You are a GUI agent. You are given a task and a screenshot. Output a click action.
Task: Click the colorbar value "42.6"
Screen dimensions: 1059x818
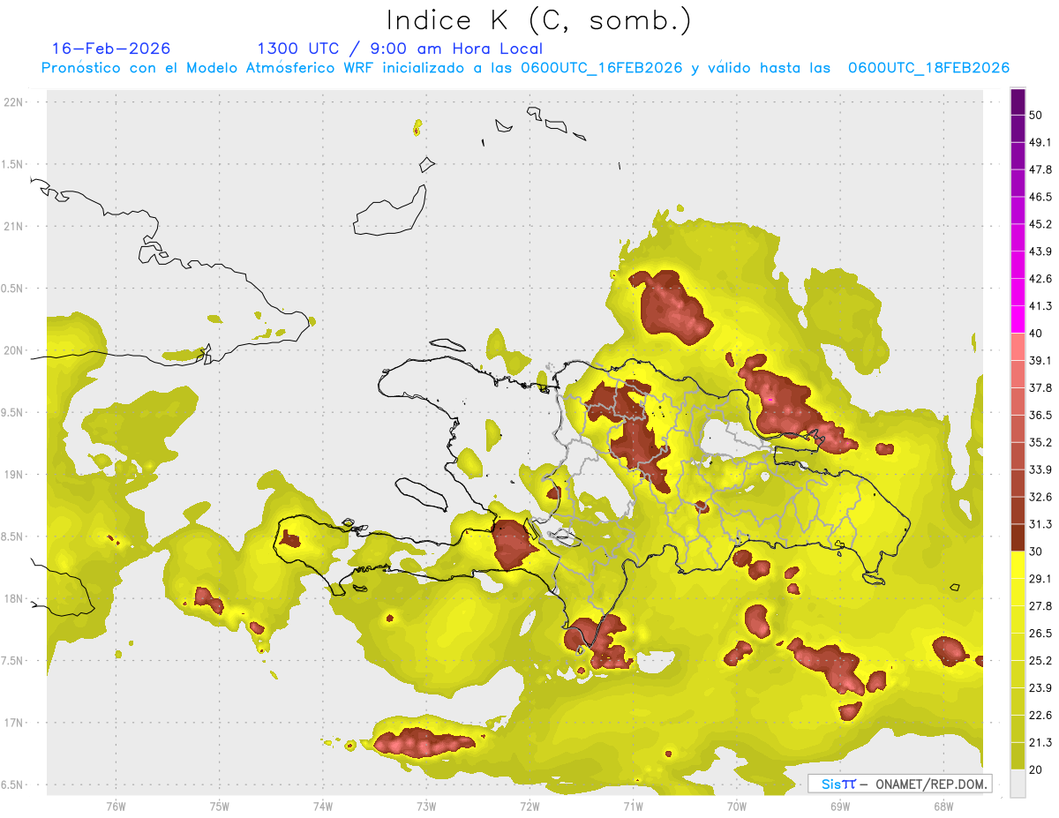pyautogui.click(x=1040, y=279)
